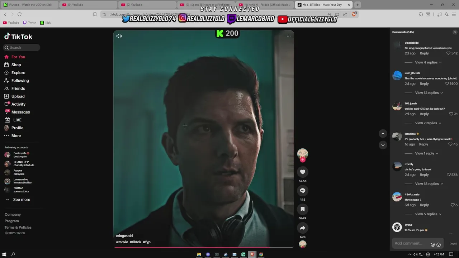Expand View 7 replies
The image size is (459, 258).
click(428, 123)
